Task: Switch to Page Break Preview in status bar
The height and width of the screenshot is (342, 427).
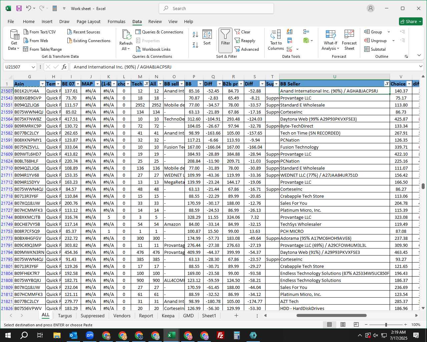Action: (x=356, y=325)
